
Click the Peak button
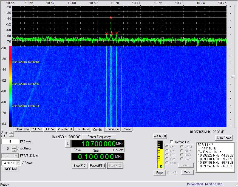[160, 173]
